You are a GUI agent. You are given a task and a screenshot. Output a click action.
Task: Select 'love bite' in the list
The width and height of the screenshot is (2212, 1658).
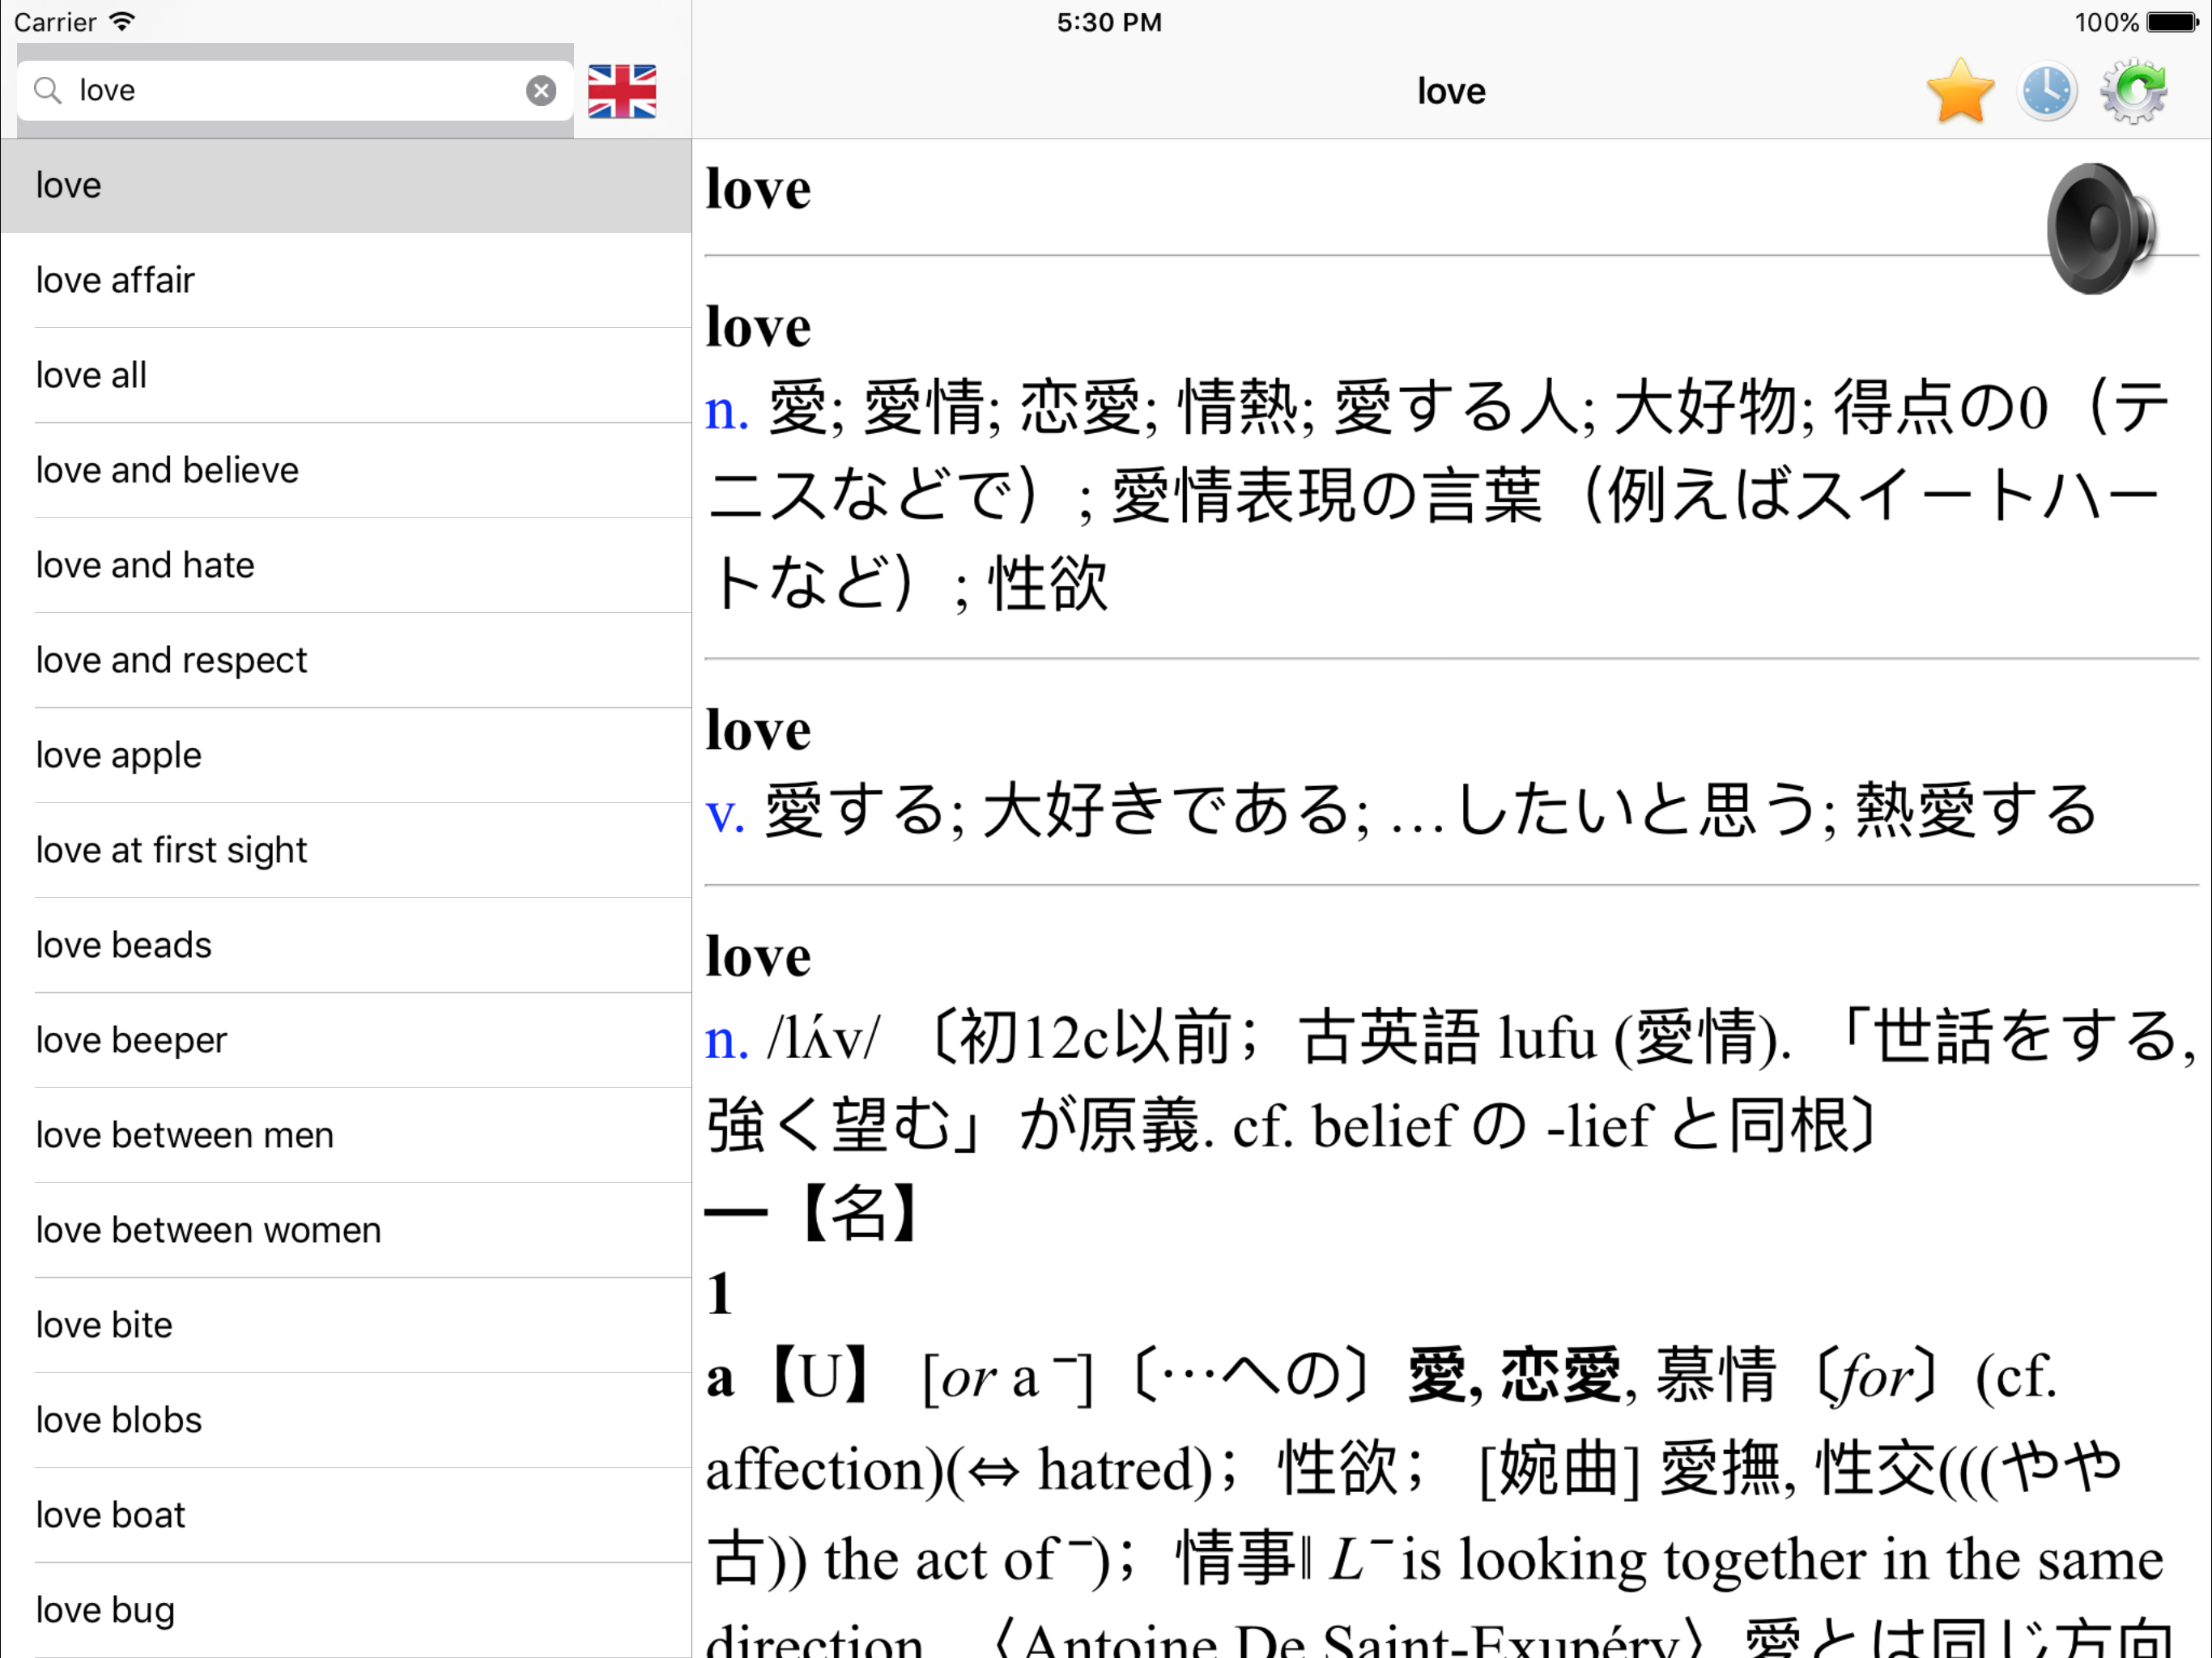pyautogui.click(x=104, y=1326)
